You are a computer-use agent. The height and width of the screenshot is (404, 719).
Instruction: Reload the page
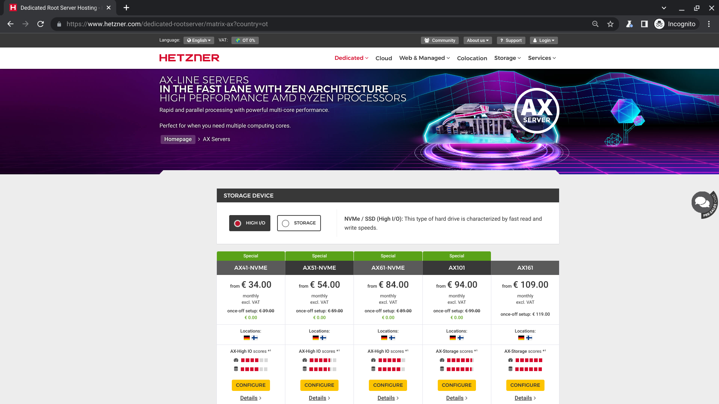[40, 24]
